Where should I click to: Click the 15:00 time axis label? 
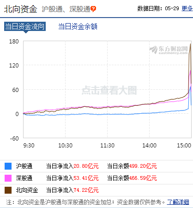(184, 146)
